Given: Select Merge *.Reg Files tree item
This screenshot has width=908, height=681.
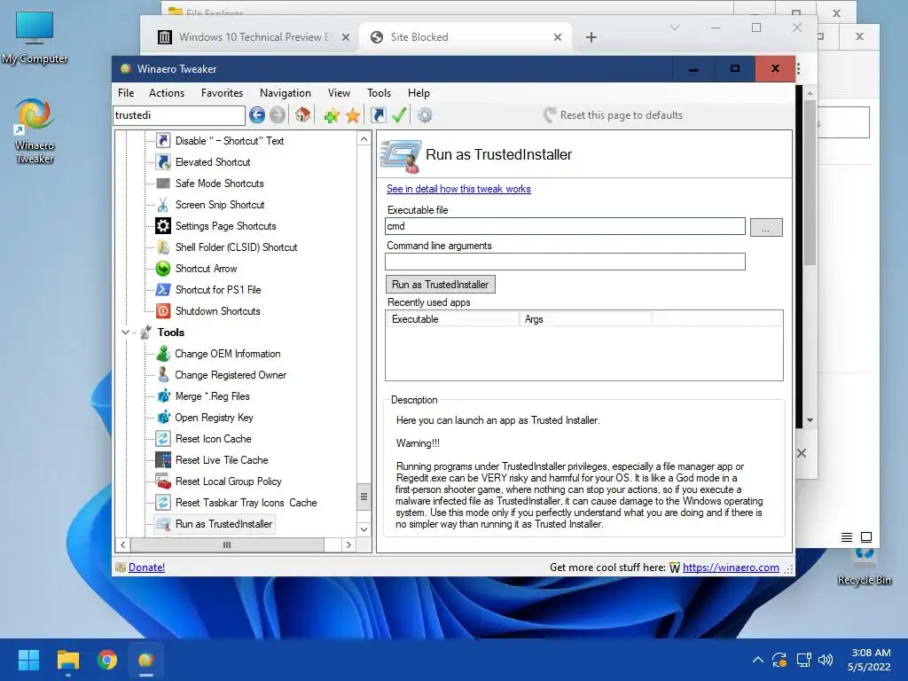Looking at the screenshot, I should click(213, 396).
